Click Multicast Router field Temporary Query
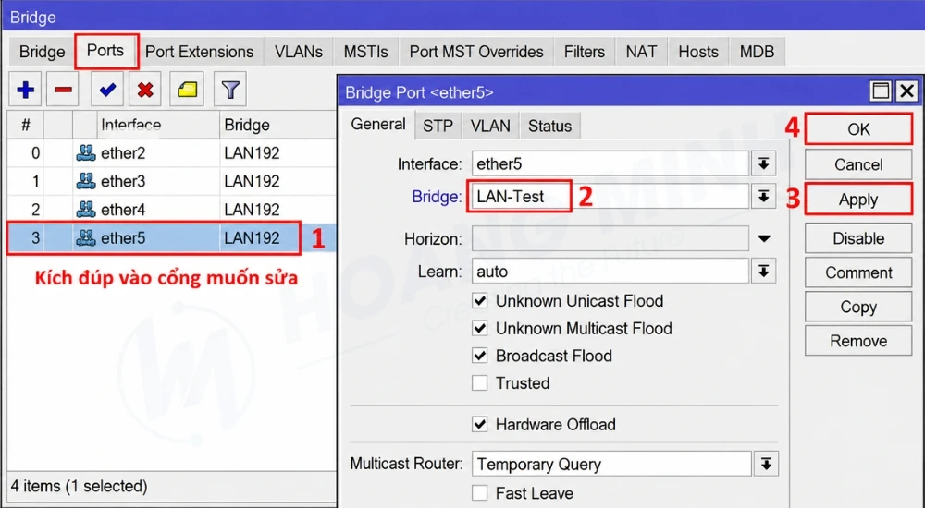The image size is (925, 508). click(x=611, y=464)
